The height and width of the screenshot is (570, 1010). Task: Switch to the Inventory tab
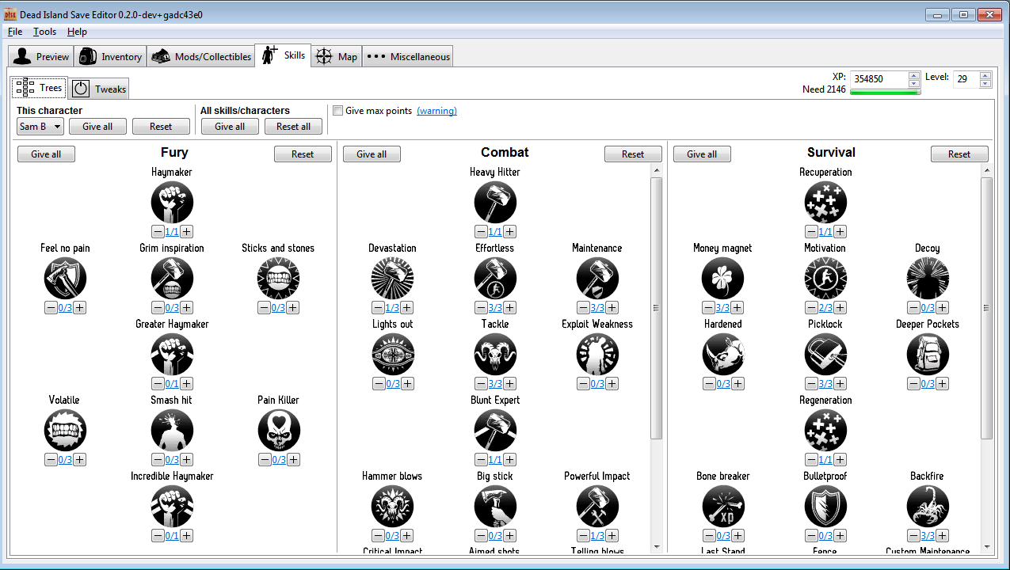click(110, 56)
